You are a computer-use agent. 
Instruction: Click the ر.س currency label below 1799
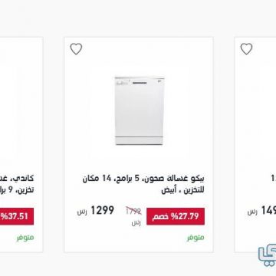point(136,223)
